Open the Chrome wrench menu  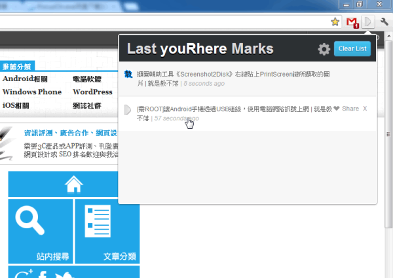(384, 22)
